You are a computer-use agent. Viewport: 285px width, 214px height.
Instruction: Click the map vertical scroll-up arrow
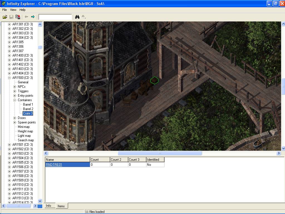pyautogui.click(x=283, y=24)
